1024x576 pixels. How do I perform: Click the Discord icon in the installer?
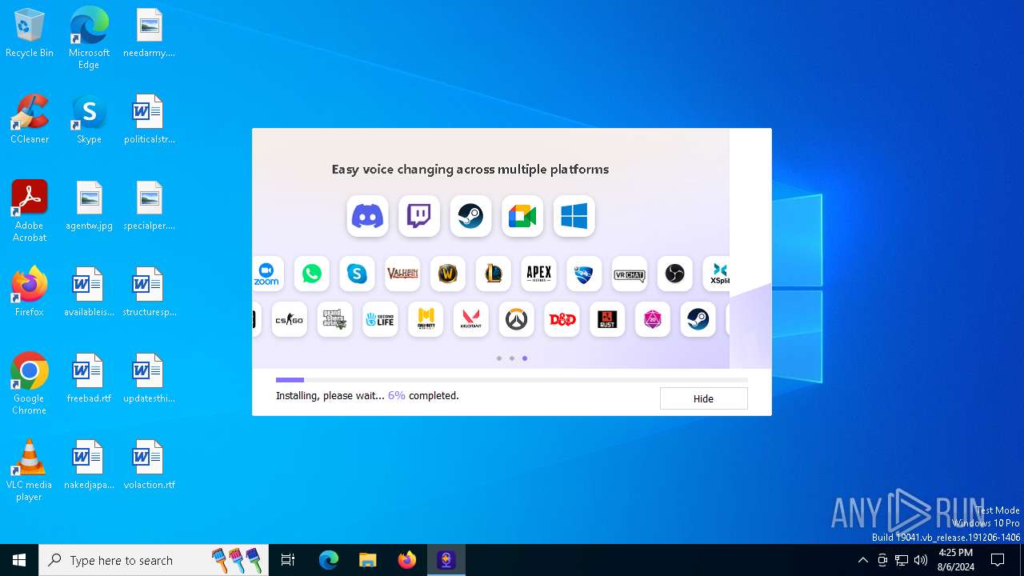coord(367,216)
